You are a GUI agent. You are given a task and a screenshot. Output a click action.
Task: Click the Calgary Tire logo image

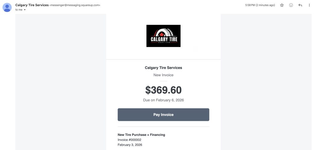pyautogui.click(x=163, y=36)
